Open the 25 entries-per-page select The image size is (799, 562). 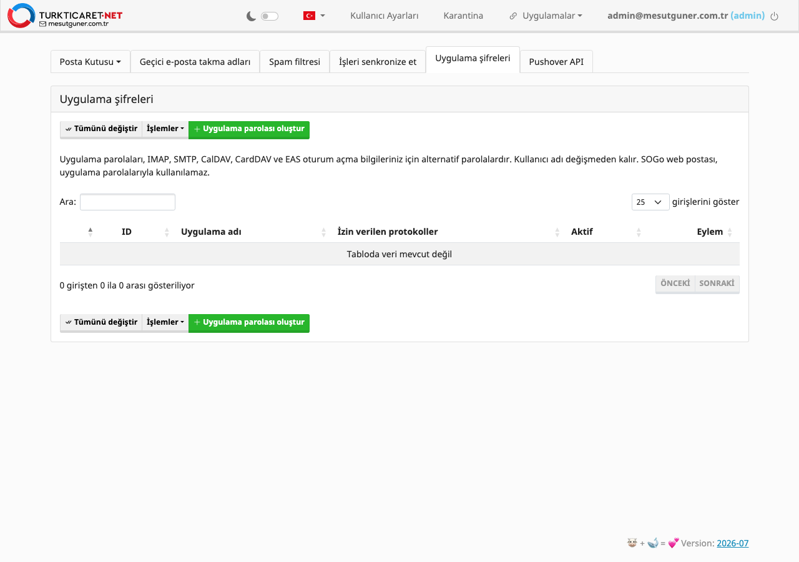tap(650, 202)
